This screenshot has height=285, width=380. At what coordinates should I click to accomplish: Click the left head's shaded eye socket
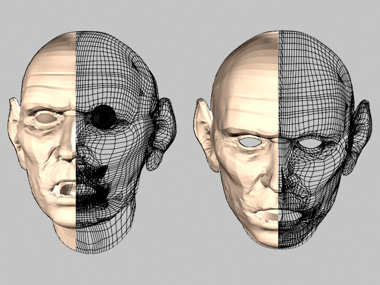(45, 119)
